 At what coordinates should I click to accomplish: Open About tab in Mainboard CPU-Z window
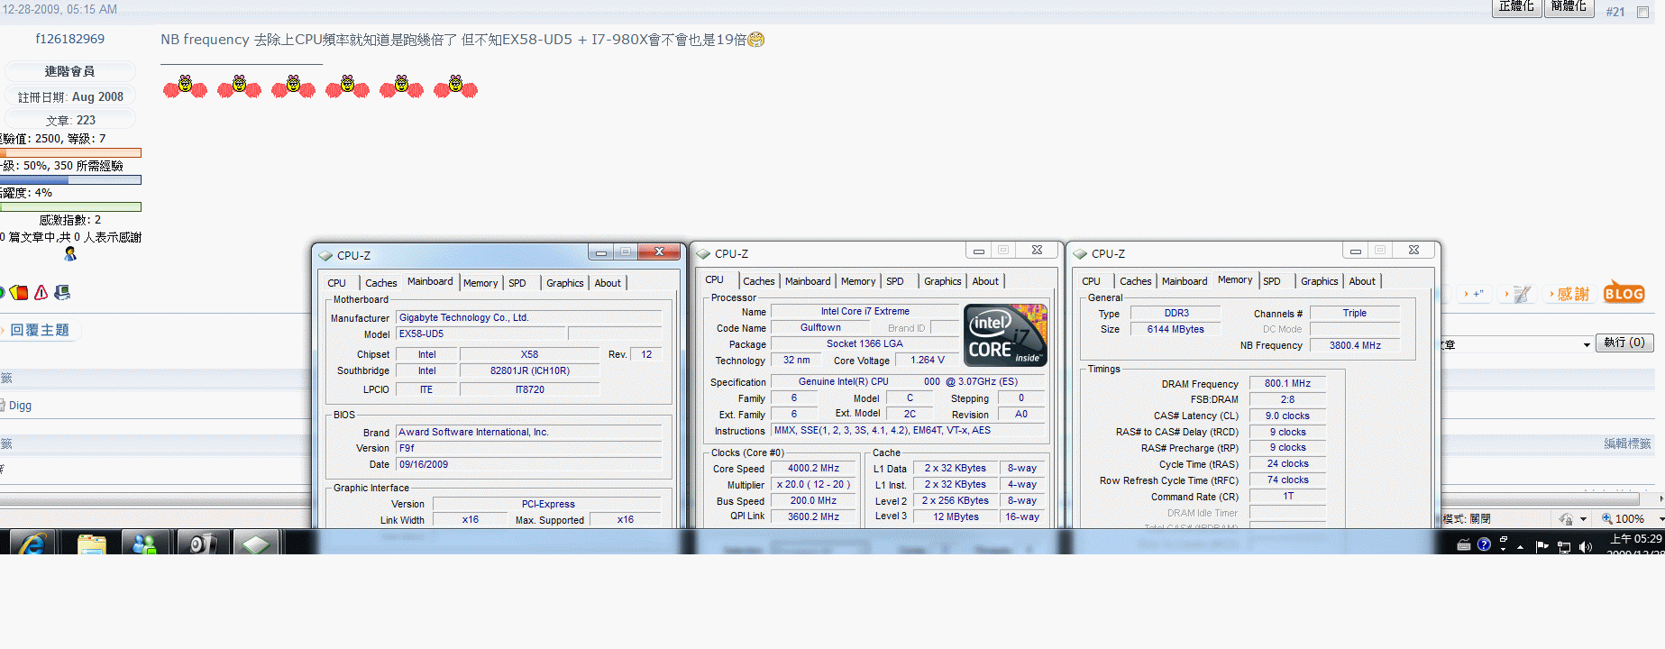608,283
